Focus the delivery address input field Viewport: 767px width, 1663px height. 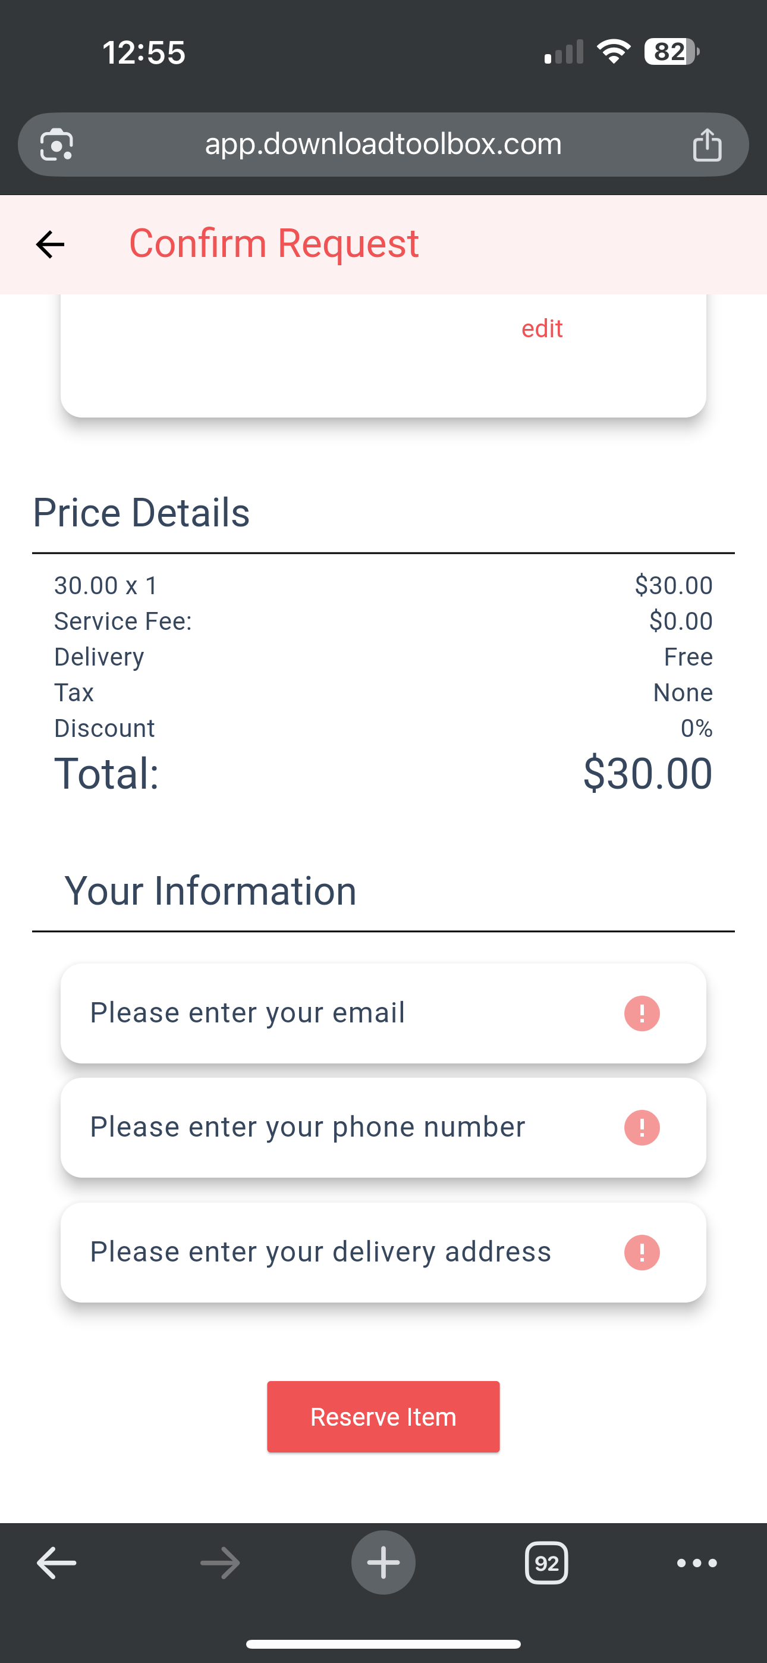coord(336,1252)
